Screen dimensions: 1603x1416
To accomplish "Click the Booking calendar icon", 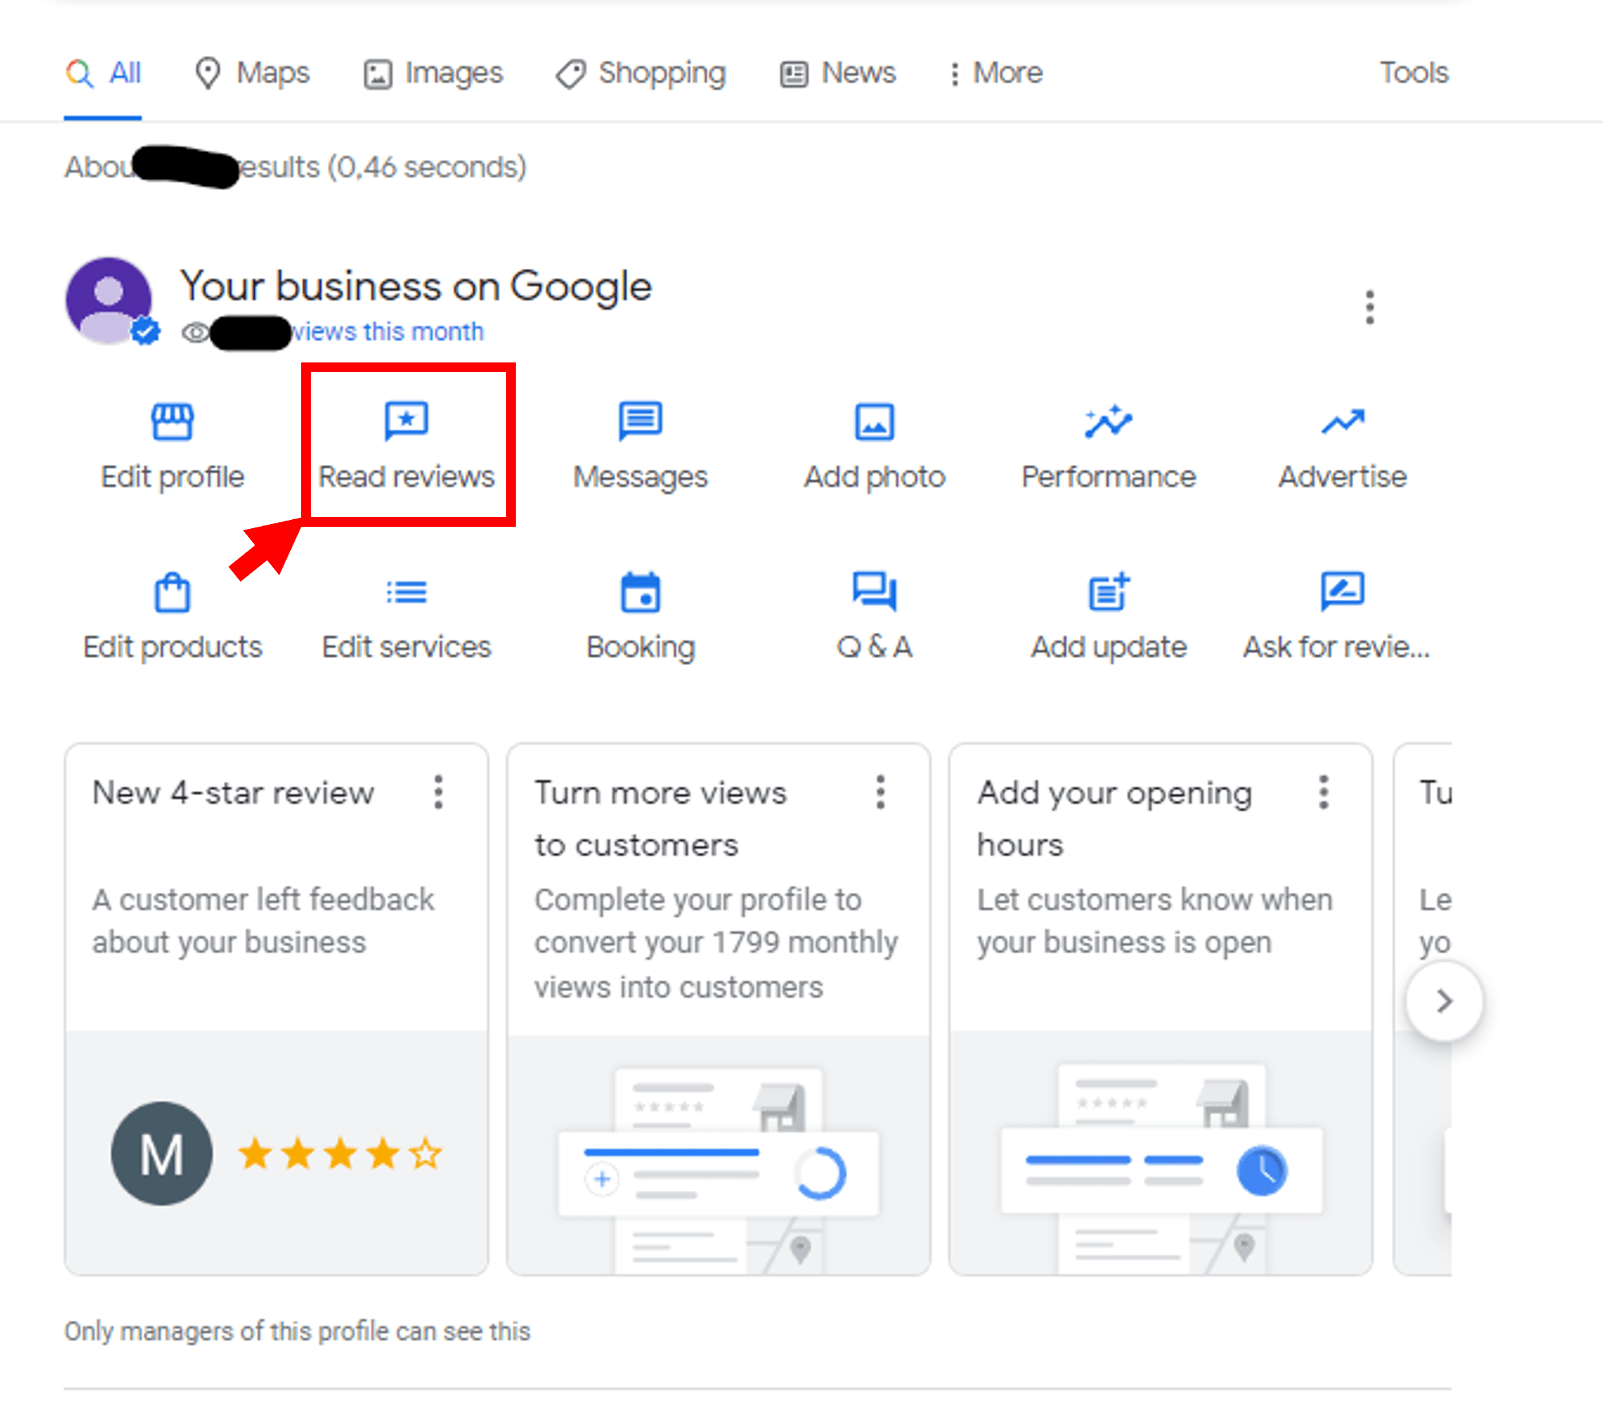I will point(640,594).
